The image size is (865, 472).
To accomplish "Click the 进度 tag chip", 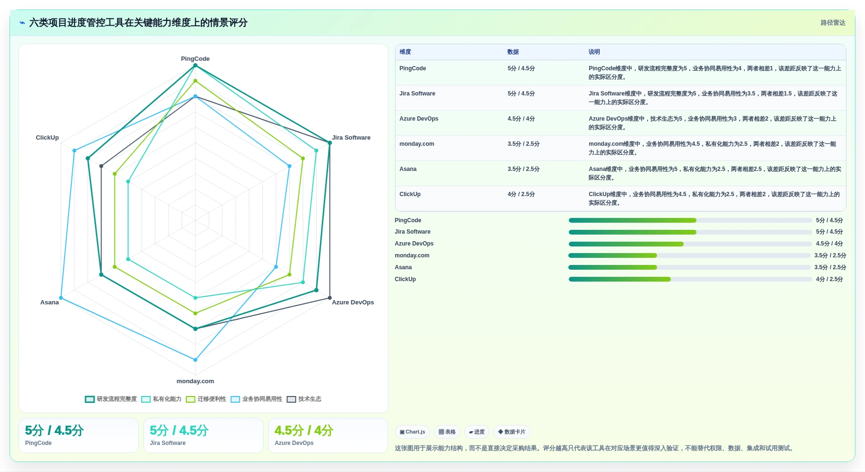I will pyautogui.click(x=477, y=432).
